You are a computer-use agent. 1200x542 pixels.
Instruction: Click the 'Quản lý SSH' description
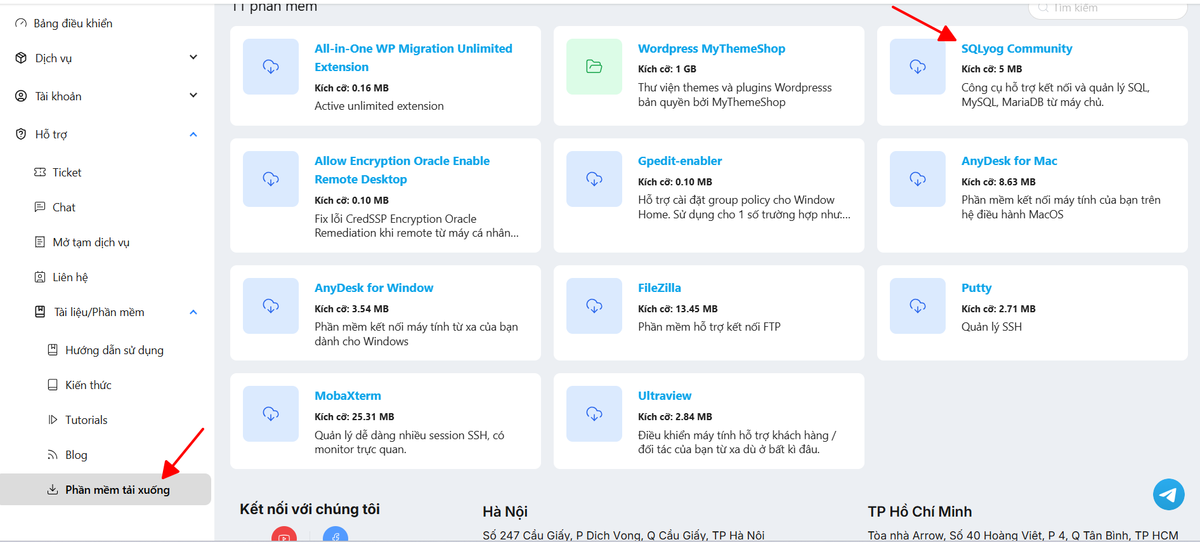pyautogui.click(x=991, y=327)
